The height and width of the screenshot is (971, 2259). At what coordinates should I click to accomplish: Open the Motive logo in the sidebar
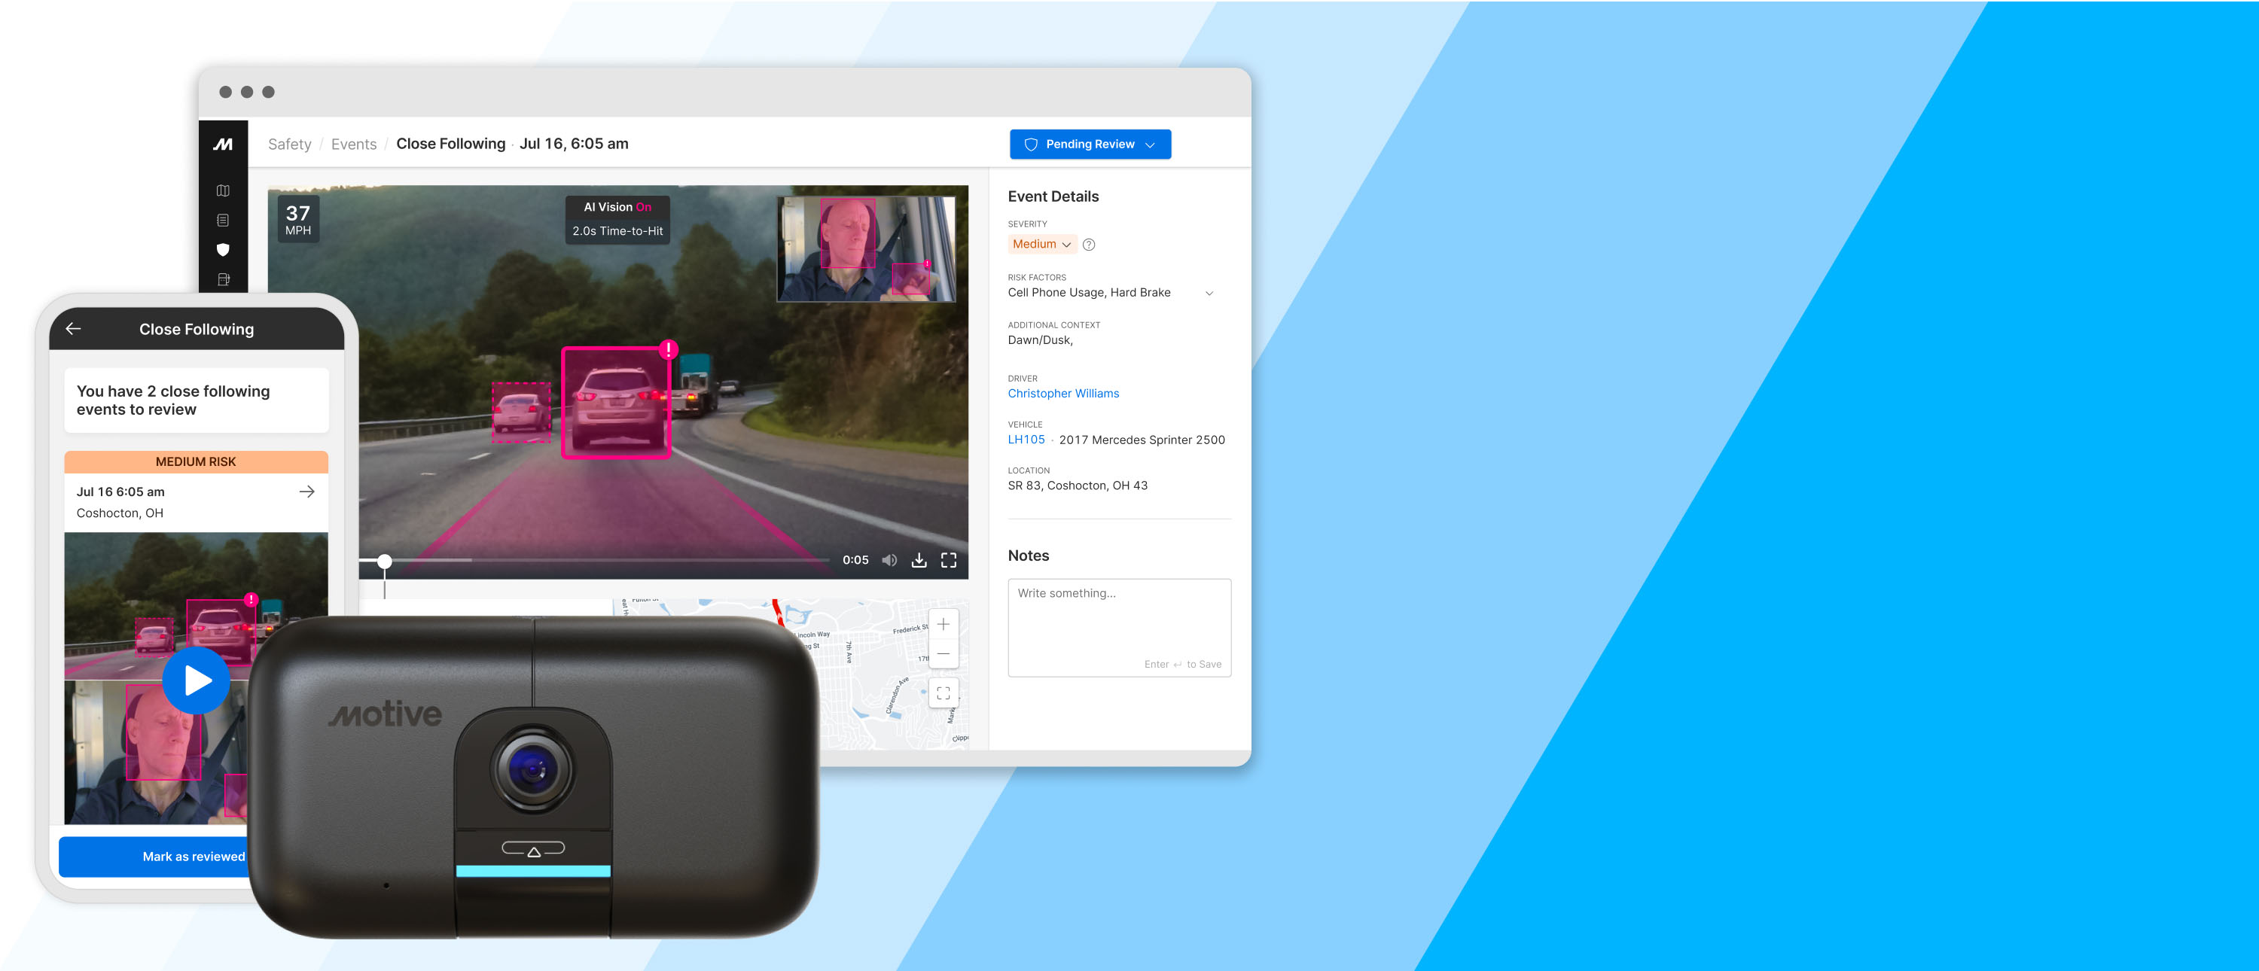(x=224, y=144)
